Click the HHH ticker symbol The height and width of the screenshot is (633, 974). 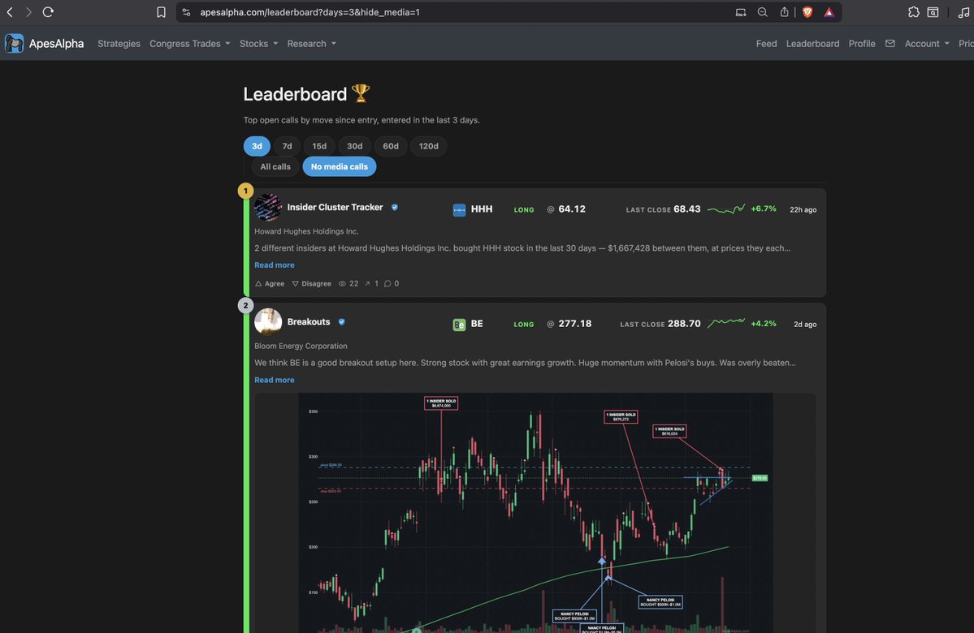coord(482,209)
